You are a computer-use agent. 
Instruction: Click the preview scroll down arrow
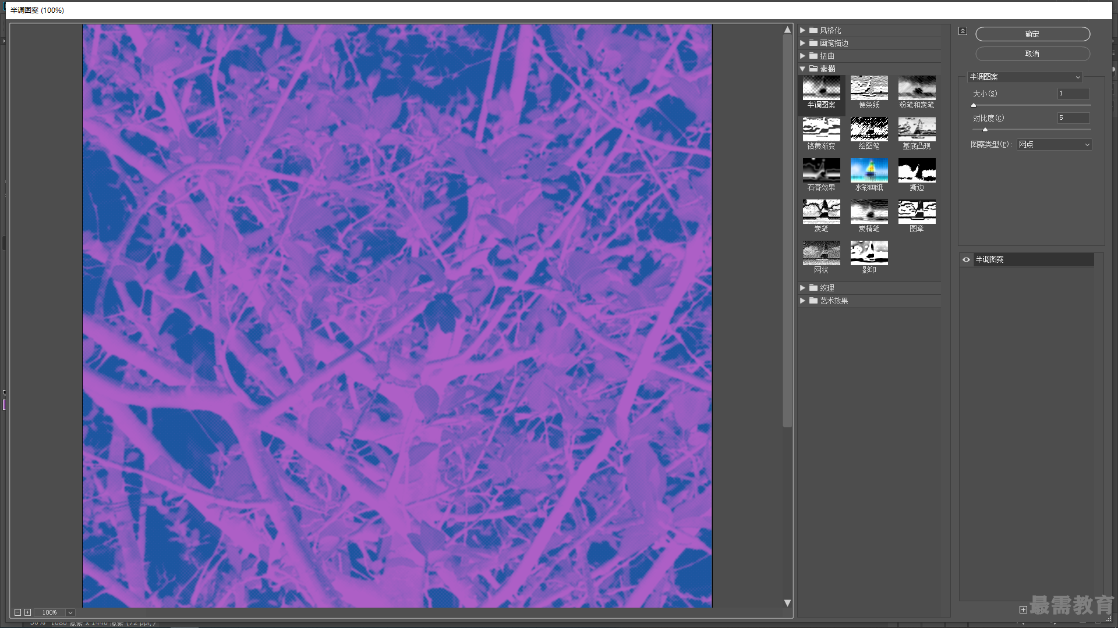point(787,603)
